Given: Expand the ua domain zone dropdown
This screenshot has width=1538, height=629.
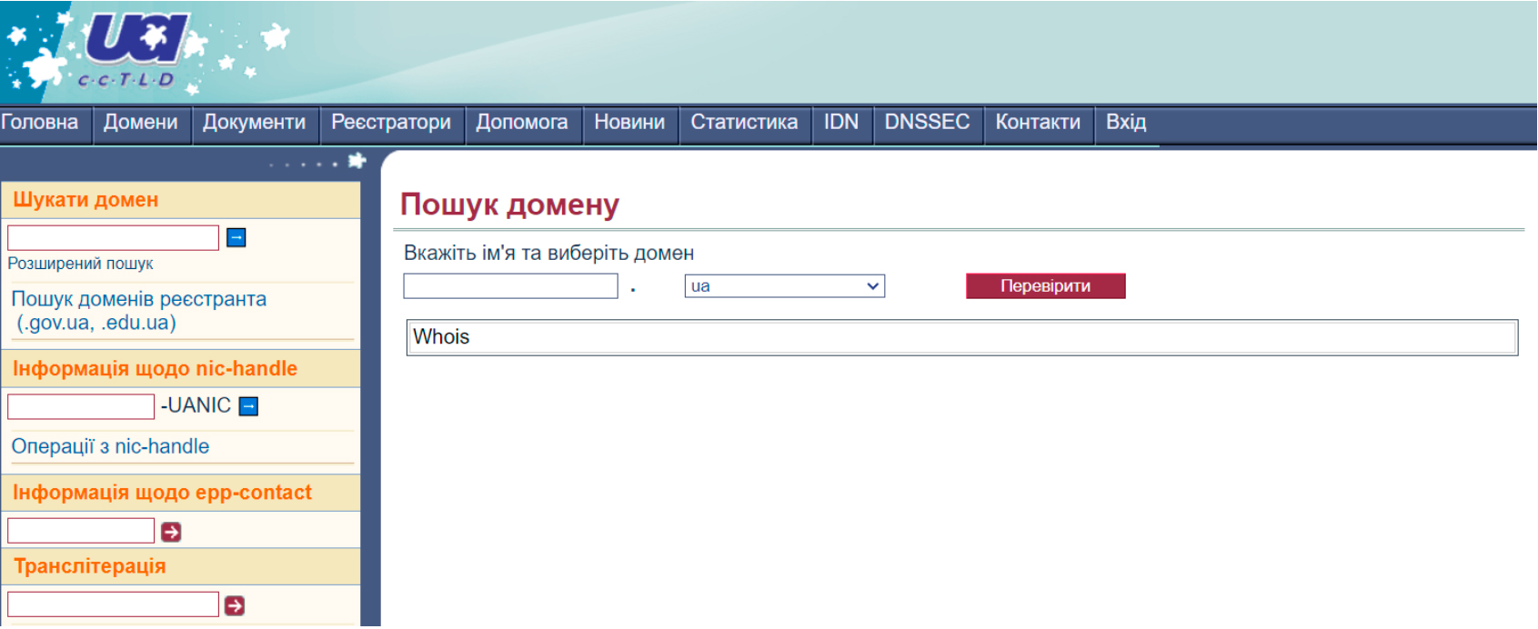Looking at the screenshot, I should [x=785, y=286].
